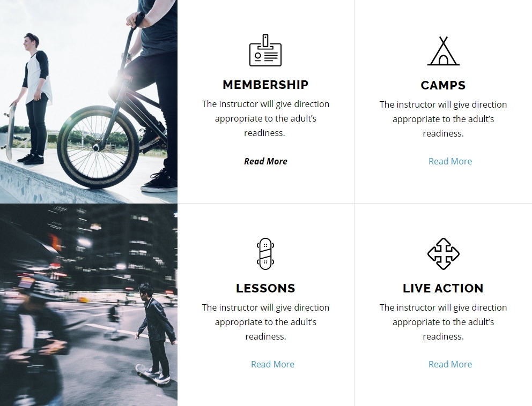Click the description text under Membership
Image resolution: width=532 pixels, height=406 pixels.
265,118
